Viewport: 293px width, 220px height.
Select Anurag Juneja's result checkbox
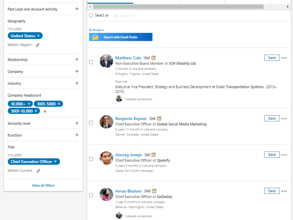[x=91, y=159]
